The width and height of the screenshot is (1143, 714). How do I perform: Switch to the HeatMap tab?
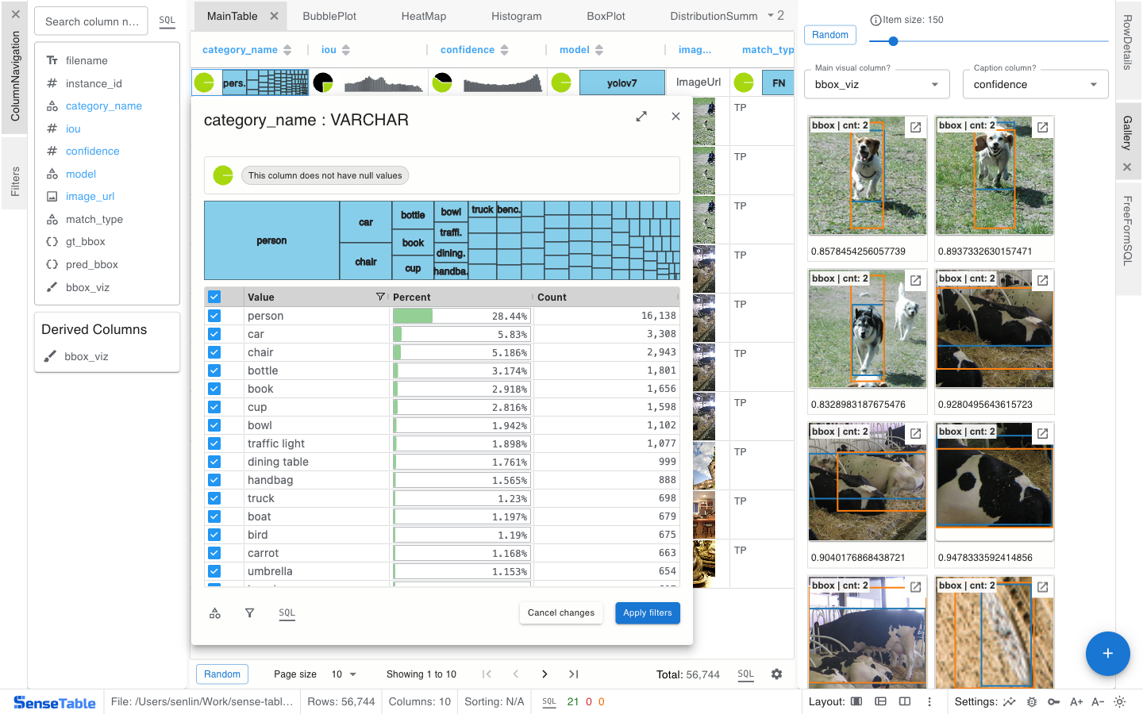[x=423, y=16]
